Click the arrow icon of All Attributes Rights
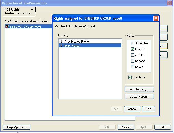 [x=61, y=42]
